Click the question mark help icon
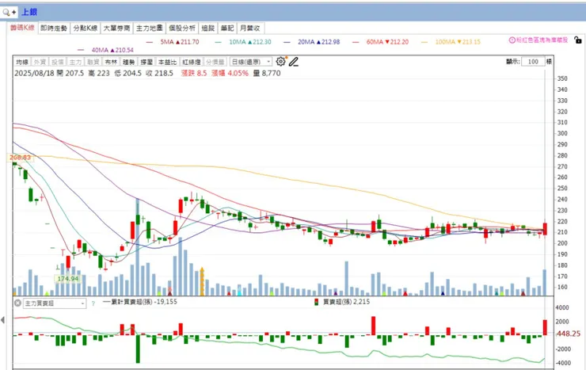The image size is (586, 370). pyautogui.click(x=93, y=303)
